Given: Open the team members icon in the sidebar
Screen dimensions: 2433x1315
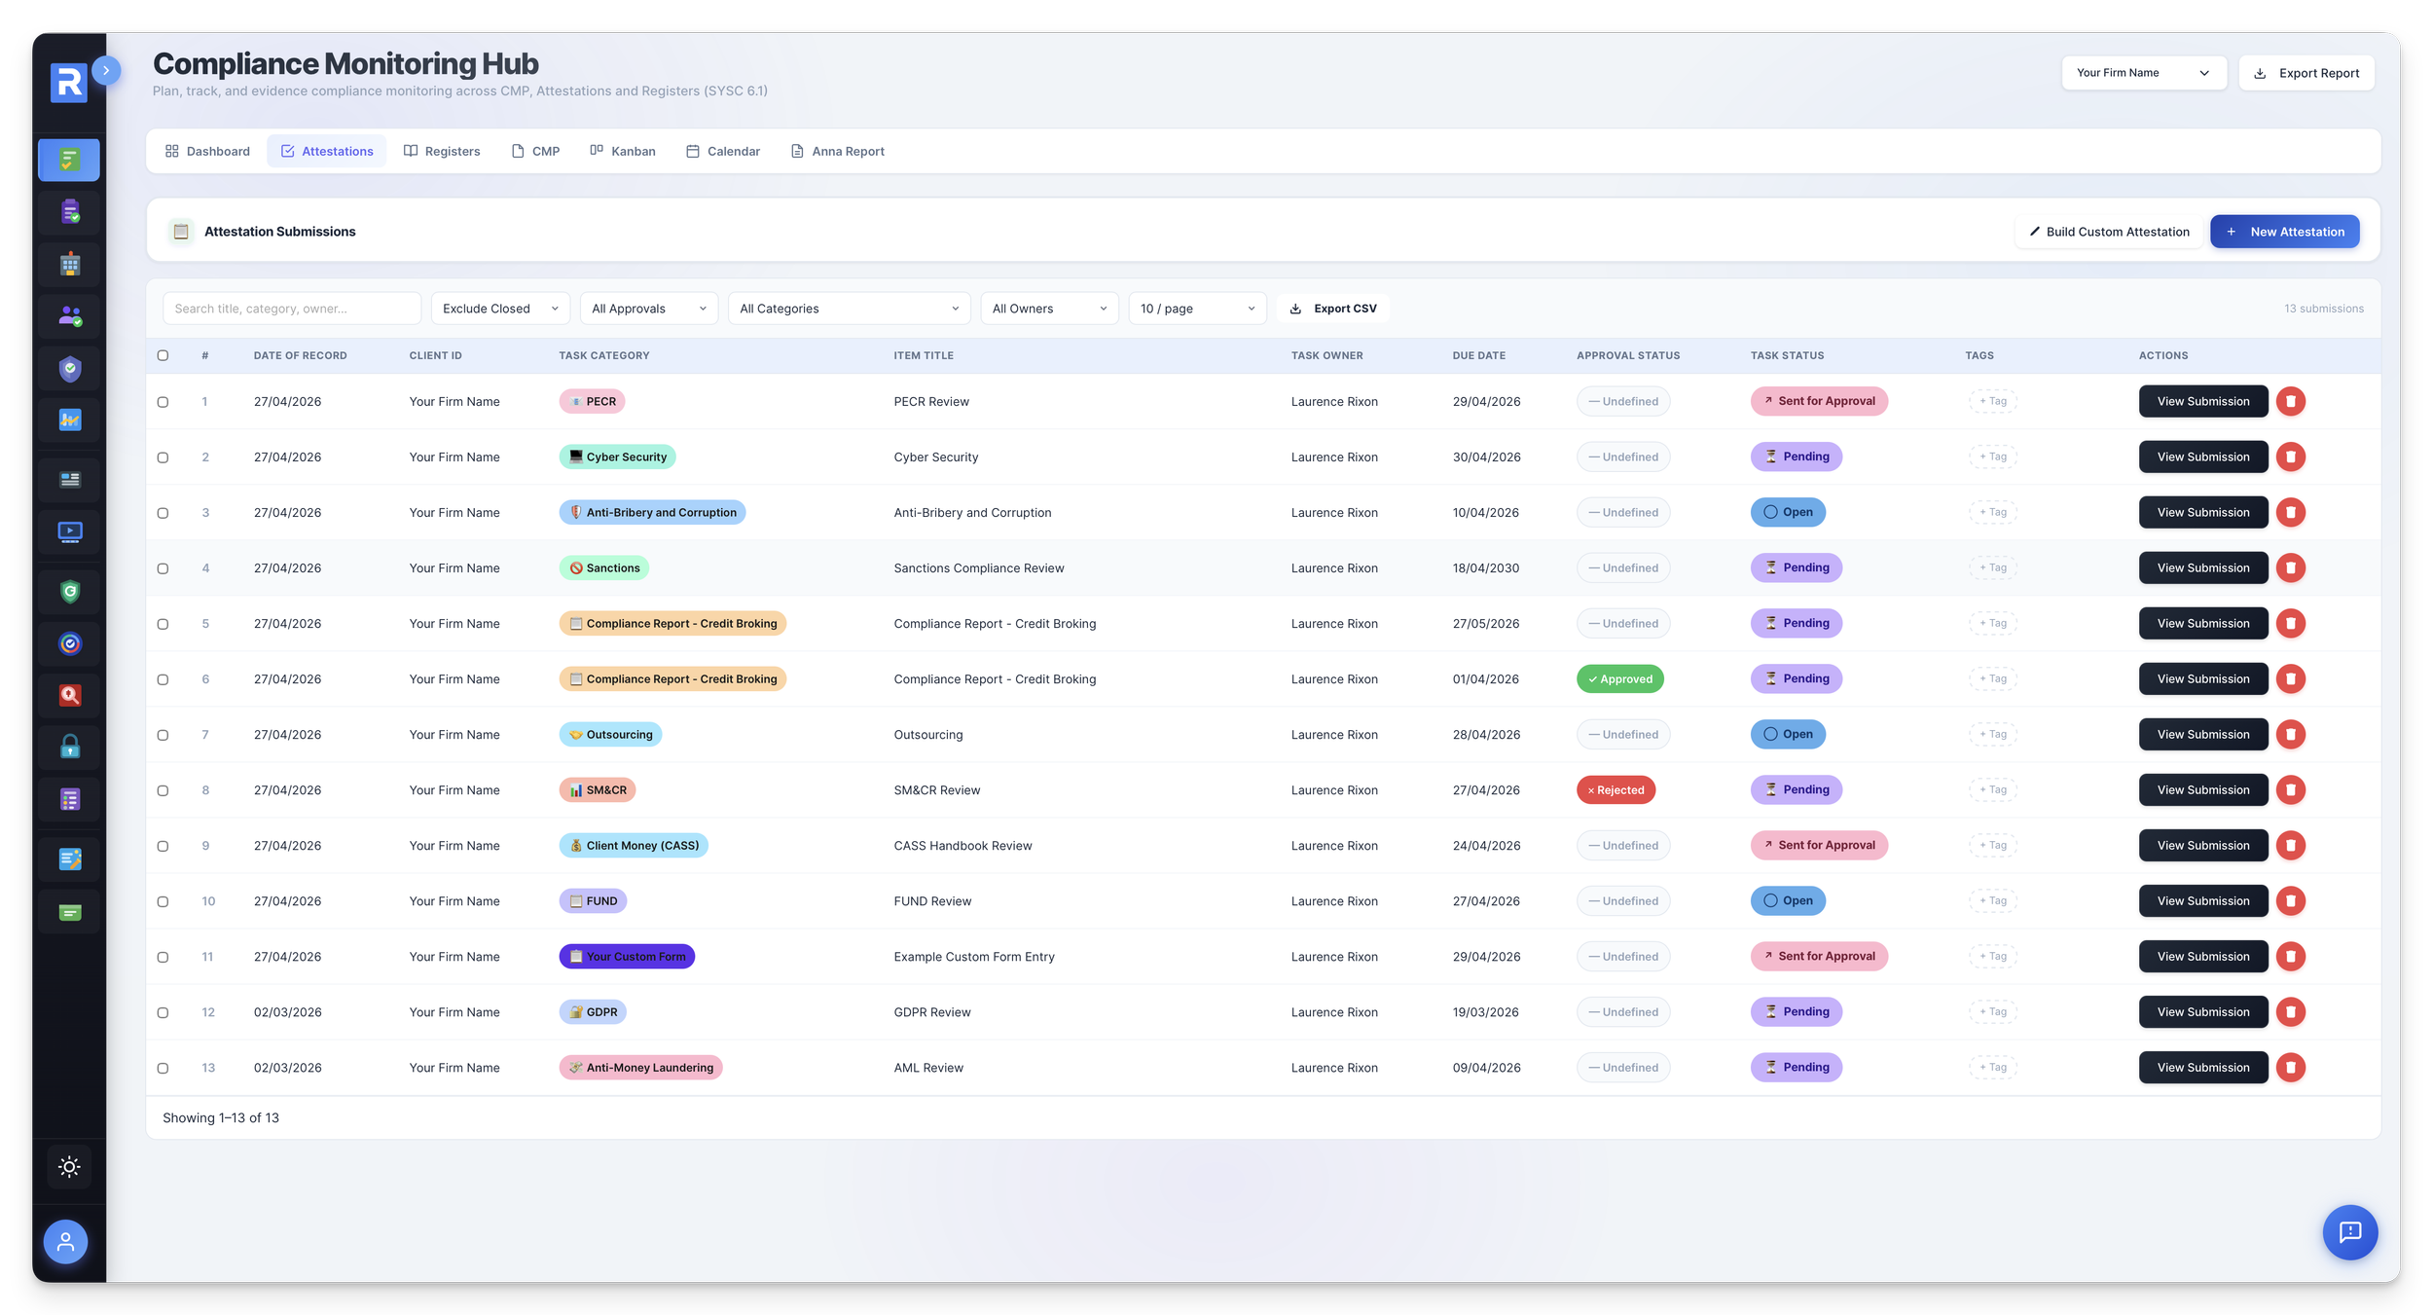Looking at the screenshot, I should tap(69, 316).
